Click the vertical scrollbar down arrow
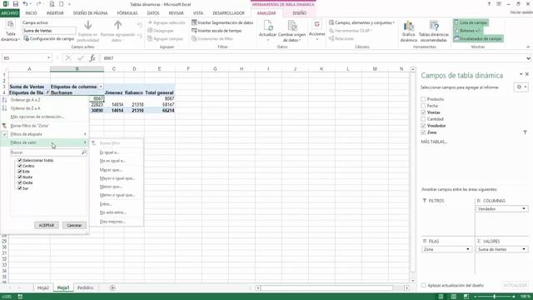Viewport: 533px width, 300px height. tap(413, 281)
